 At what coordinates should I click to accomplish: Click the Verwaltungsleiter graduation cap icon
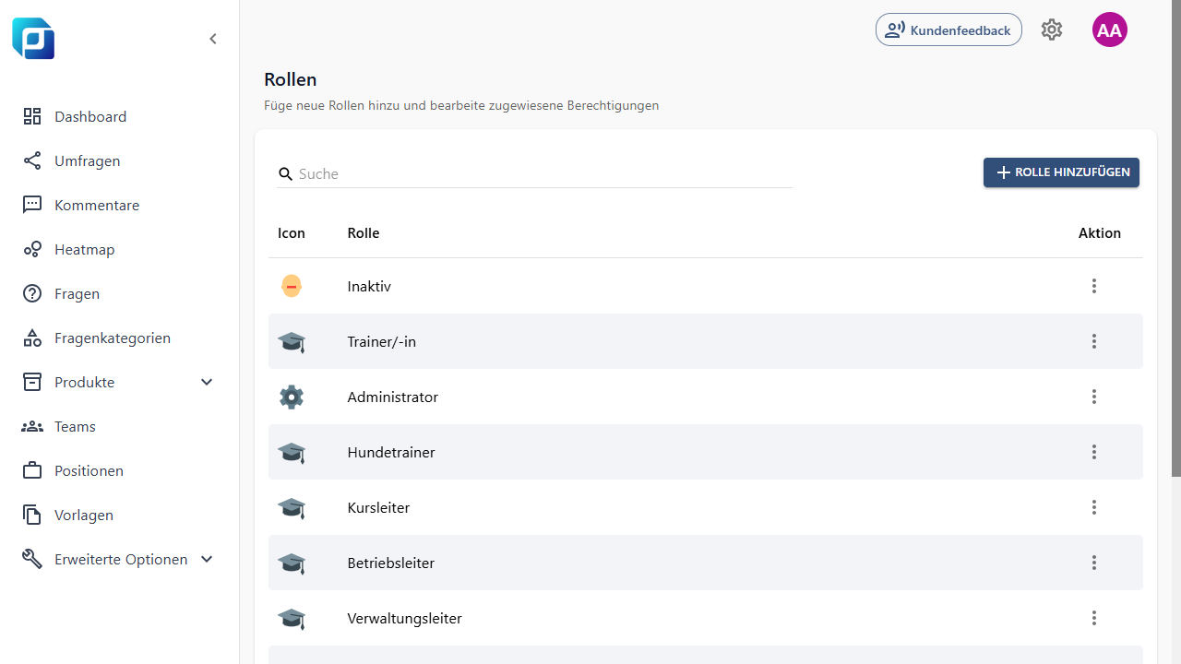[292, 619]
